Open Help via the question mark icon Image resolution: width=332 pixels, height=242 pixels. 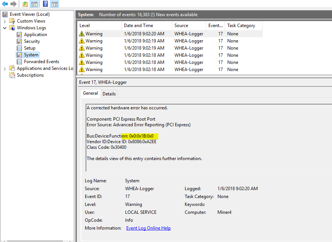[x=45, y=4]
